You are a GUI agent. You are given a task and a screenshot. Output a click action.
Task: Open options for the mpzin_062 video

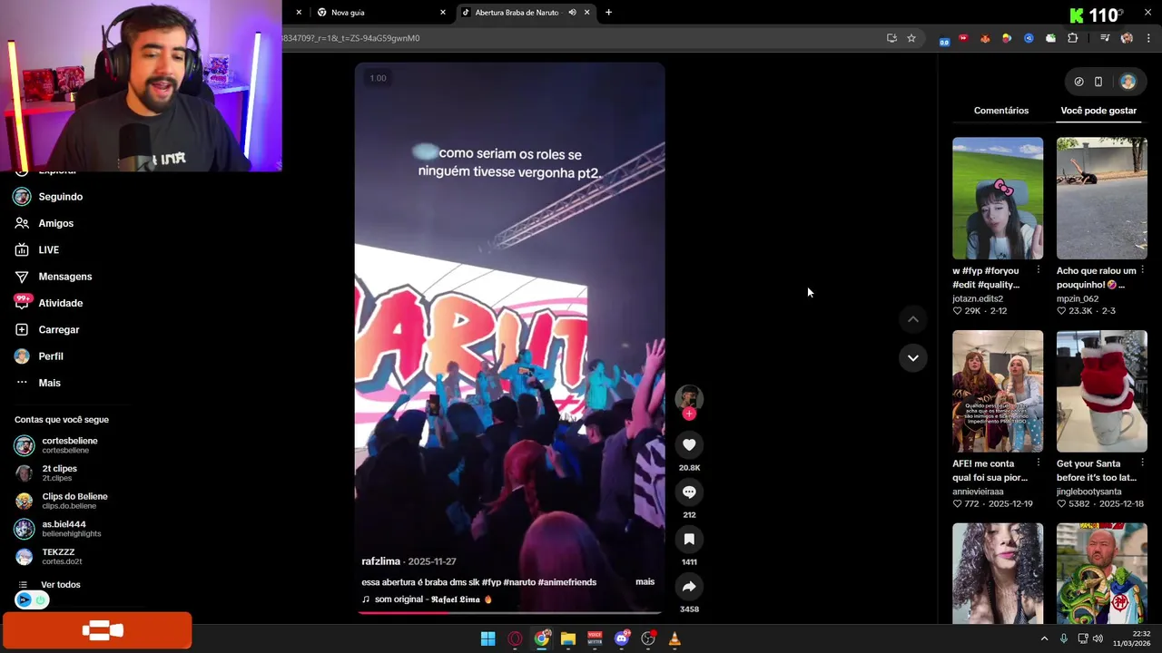[x=1142, y=270]
